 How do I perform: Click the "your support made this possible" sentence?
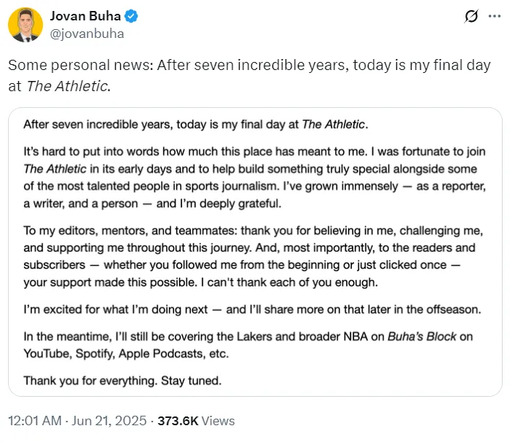click(x=110, y=282)
